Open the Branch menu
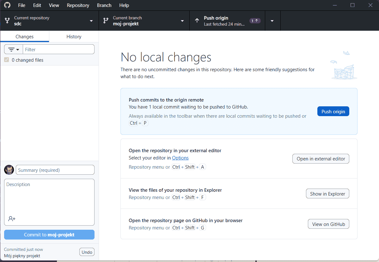 [104, 5]
